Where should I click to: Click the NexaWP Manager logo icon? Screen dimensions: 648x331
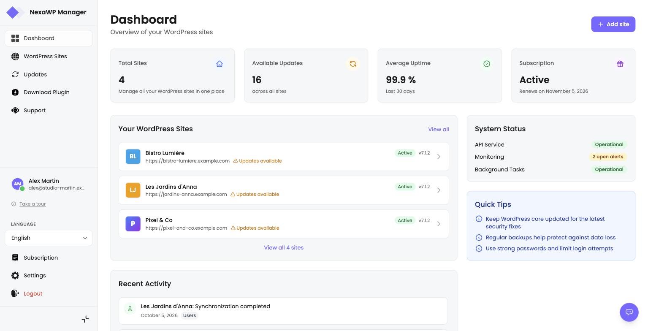pyautogui.click(x=15, y=12)
